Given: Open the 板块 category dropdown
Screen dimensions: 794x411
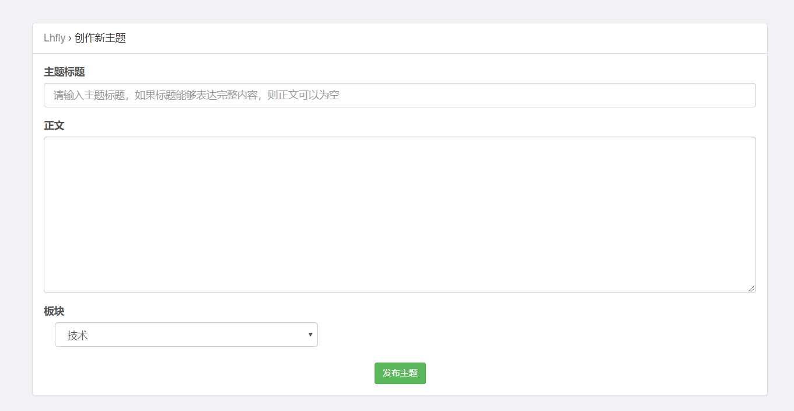Looking at the screenshot, I should pos(186,335).
